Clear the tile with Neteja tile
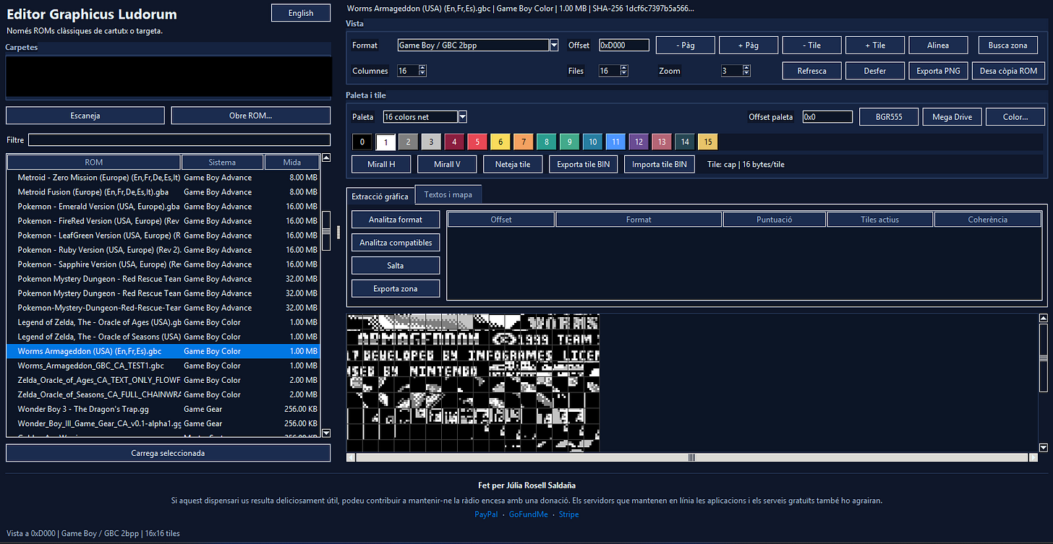Screen dimensions: 1053x544 [513, 164]
